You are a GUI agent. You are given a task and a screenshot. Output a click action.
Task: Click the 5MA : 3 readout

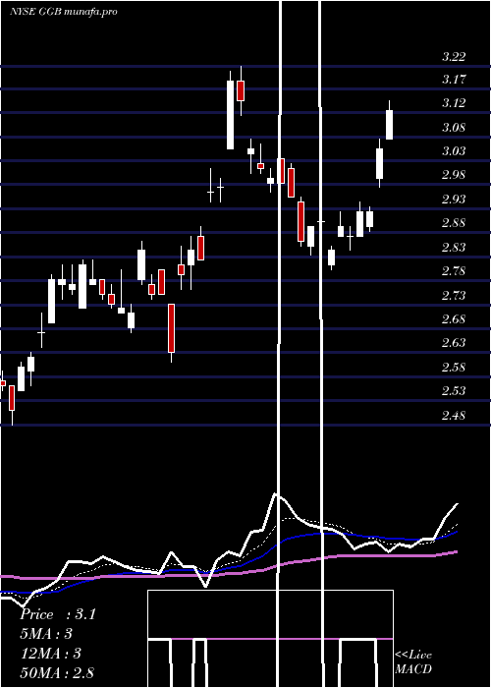click(x=46, y=634)
